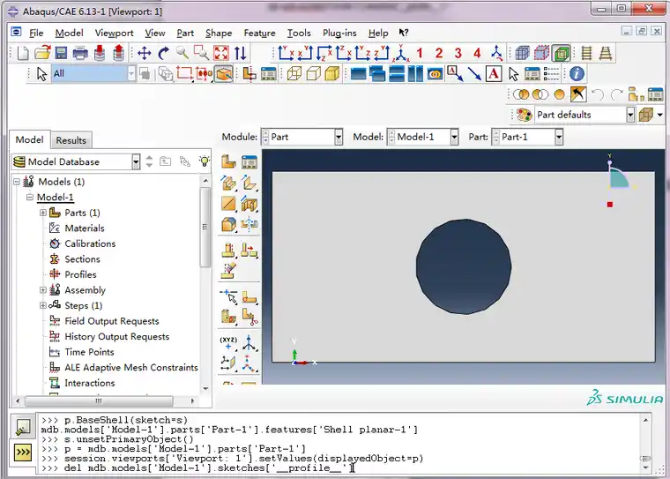Save the model database icon
Image resolution: width=670 pixels, height=479 pixels.
point(61,54)
